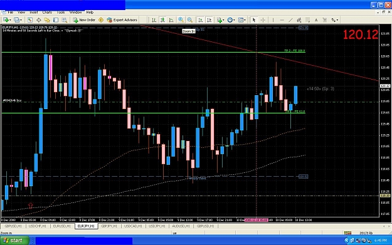Launch the MetaEditor icon
392x245 pixels.
coord(101,20)
